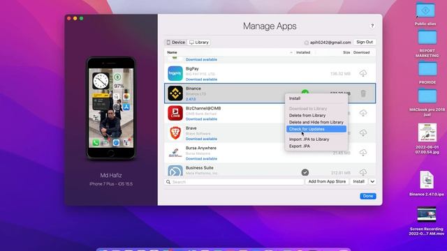This screenshot has height=251, width=447.
Task: Download Brave using its cloud icon
Action: pyautogui.click(x=363, y=132)
